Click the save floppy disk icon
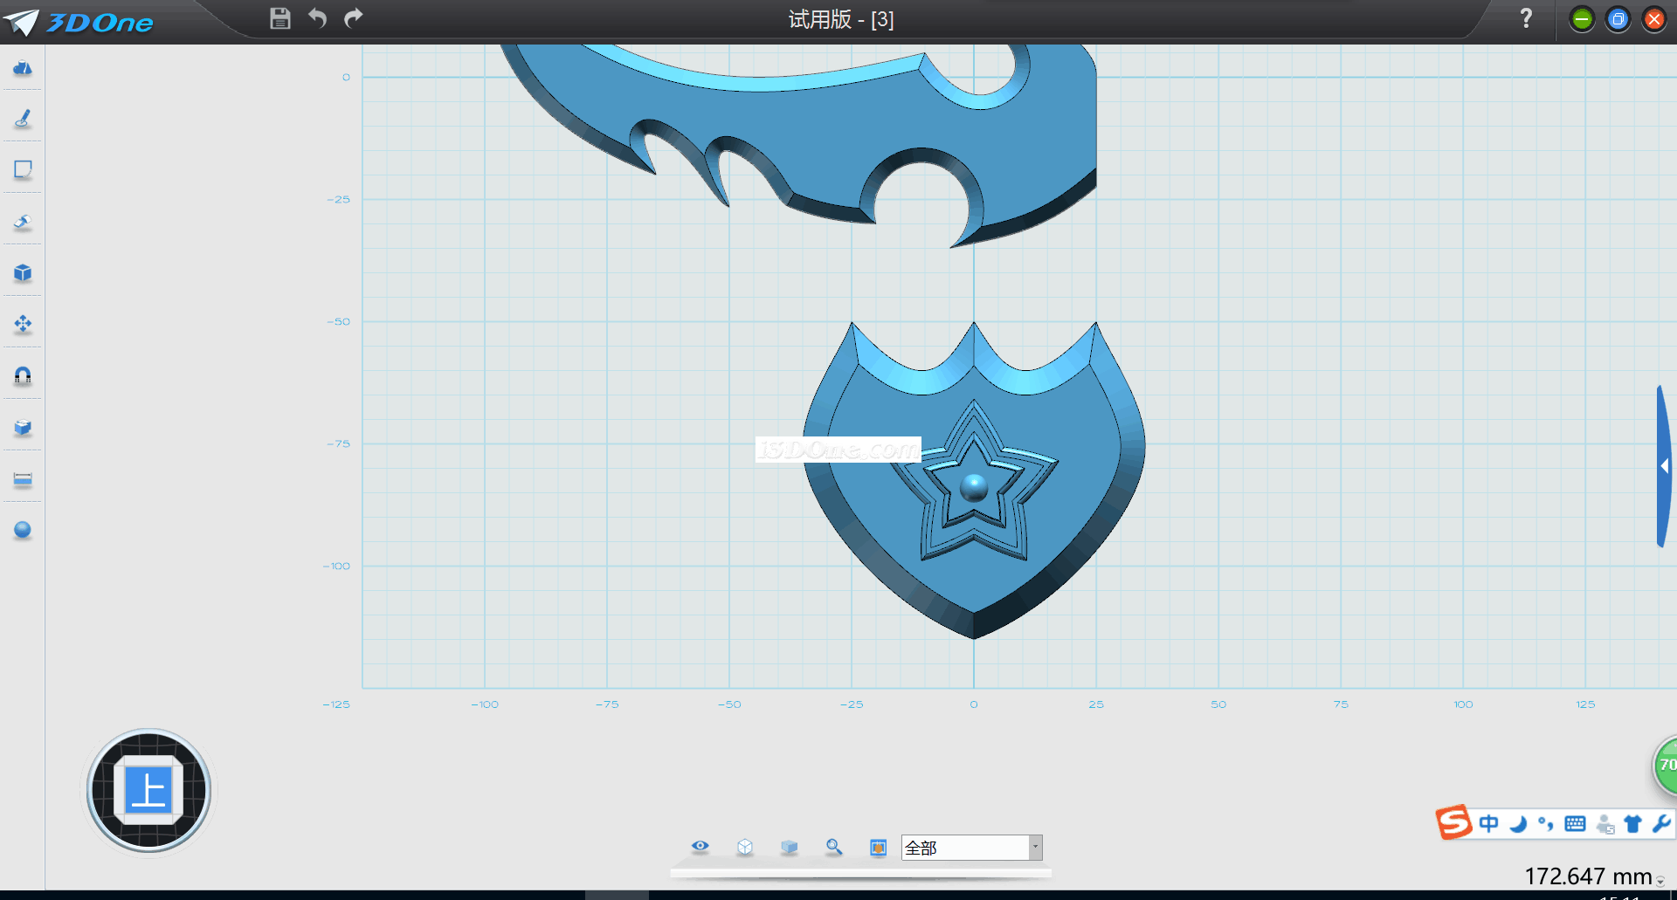The width and height of the screenshot is (1677, 900). 279,18
